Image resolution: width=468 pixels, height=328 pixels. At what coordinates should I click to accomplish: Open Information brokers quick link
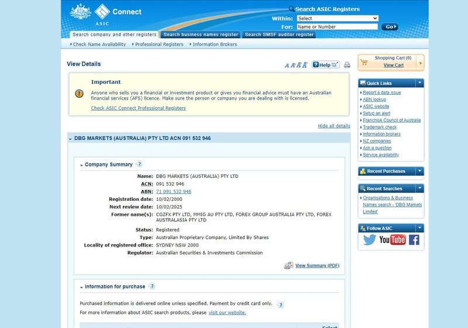(381, 134)
